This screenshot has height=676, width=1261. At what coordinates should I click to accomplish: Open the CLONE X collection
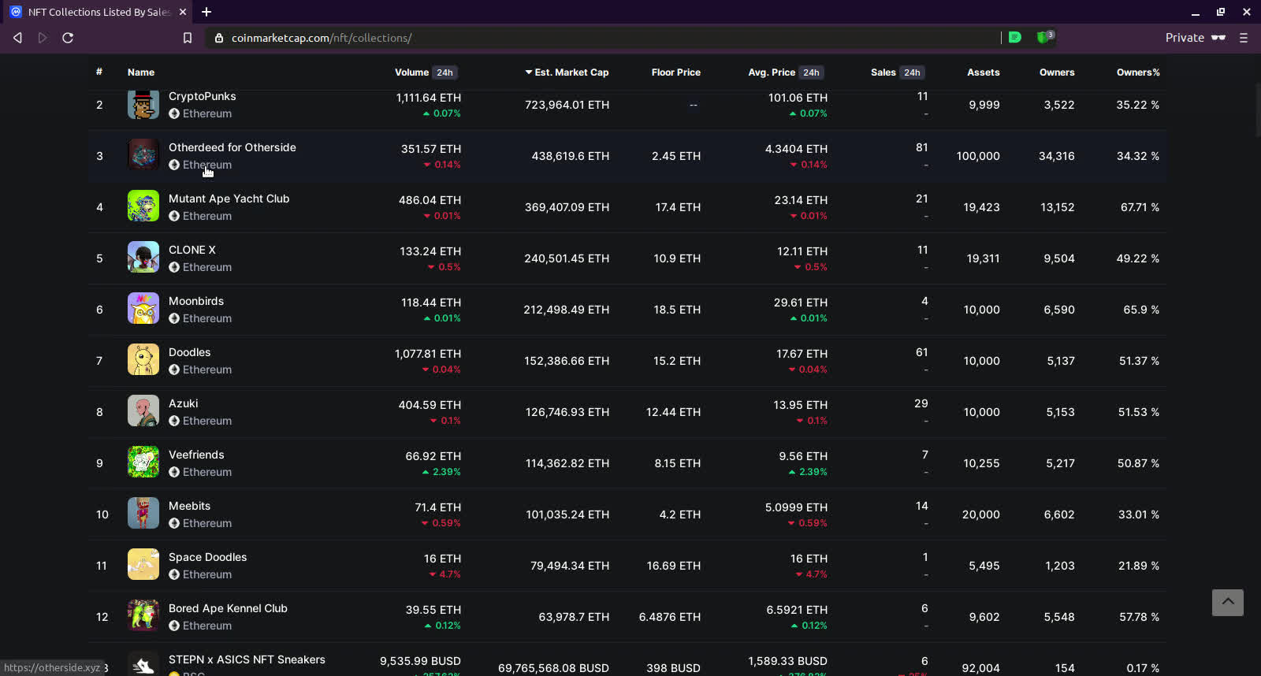click(x=192, y=250)
